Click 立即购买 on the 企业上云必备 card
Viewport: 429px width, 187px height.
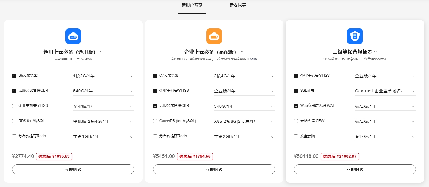coord(214,169)
